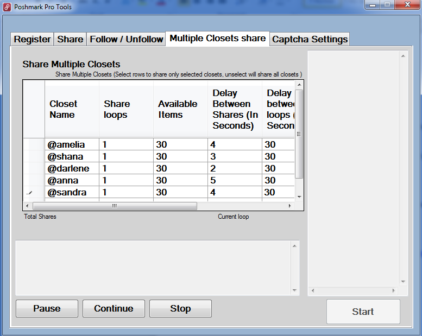Viewport: 422px width, 336px height.
Task: Click the bottom log box scroll down arrow
Action: 294,290
